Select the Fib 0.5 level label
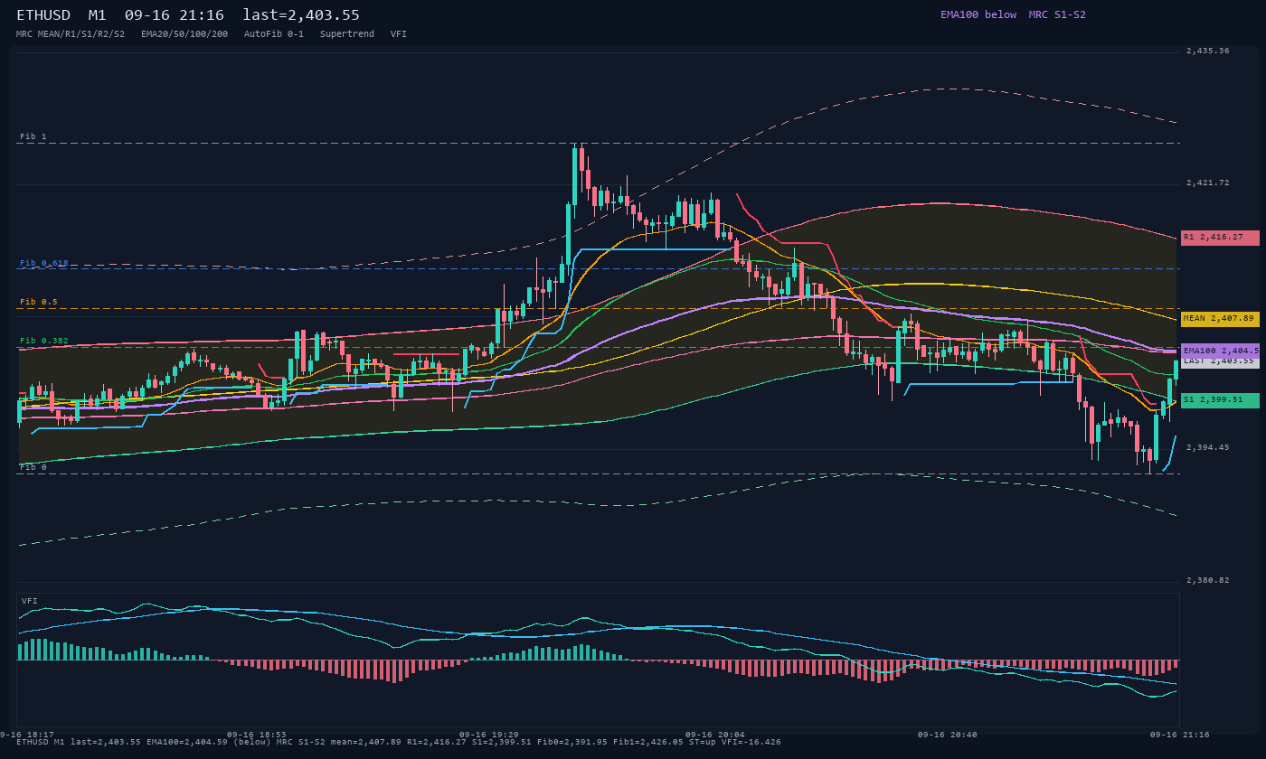The image size is (1266, 759). tap(38, 302)
